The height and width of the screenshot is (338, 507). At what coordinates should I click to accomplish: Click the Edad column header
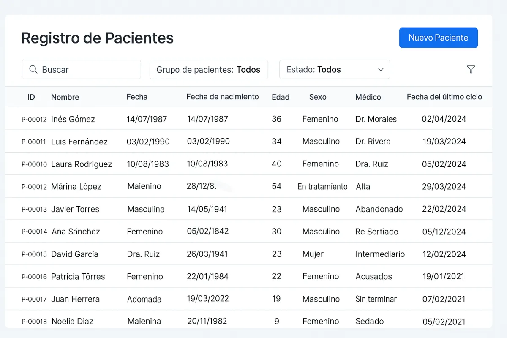pyautogui.click(x=281, y=97)
